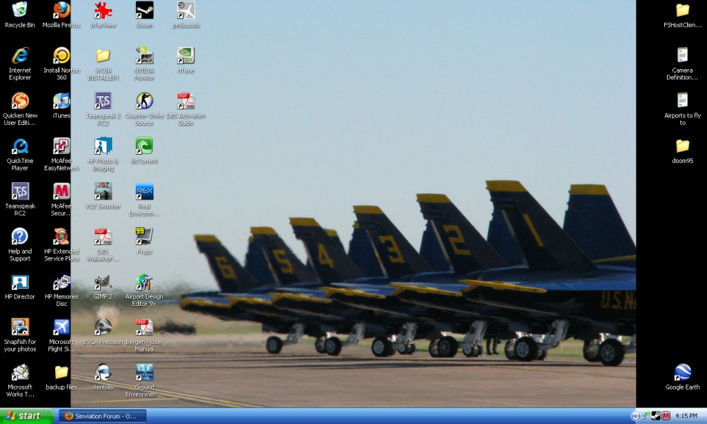Switch to Simviation Forum taskbar window

click(102, 416)
